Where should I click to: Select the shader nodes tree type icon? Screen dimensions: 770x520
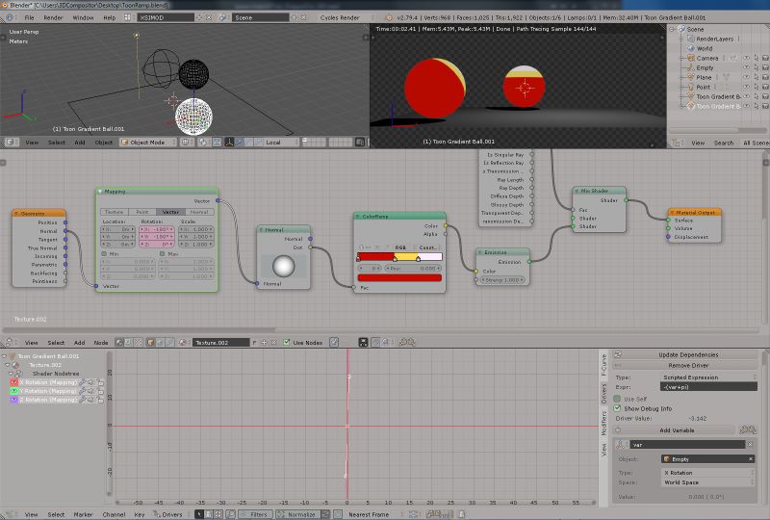(119, 343)
